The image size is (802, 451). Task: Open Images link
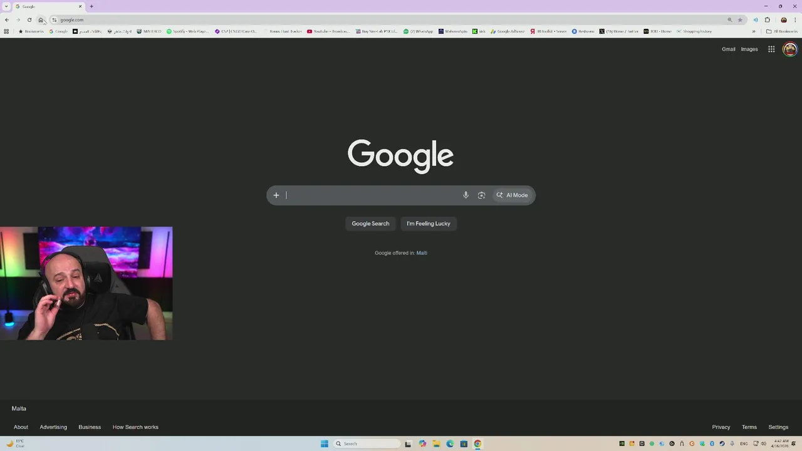click(x=749, y=49)
